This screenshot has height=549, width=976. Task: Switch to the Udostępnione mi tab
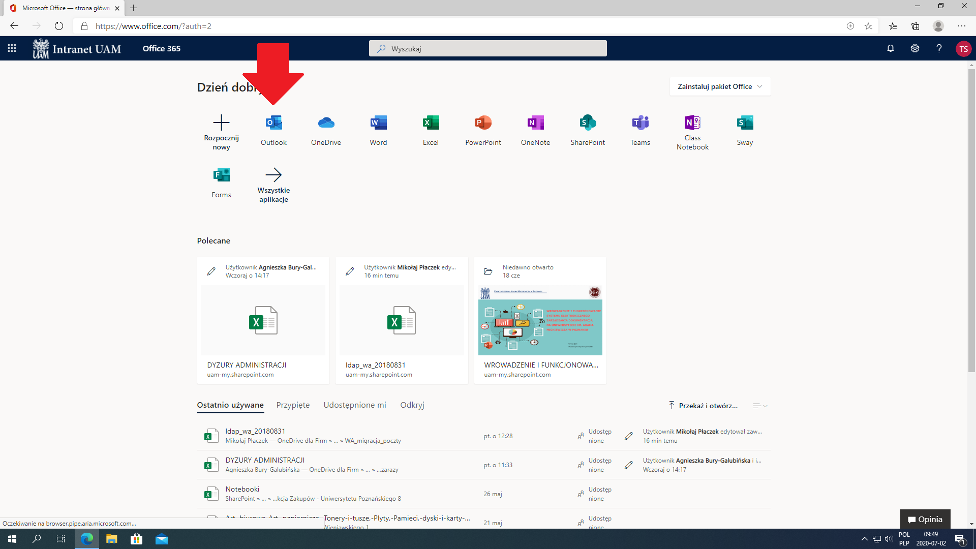tap(355, 405)
